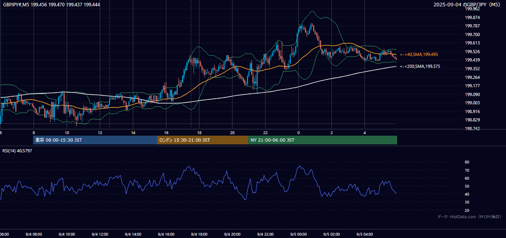This screenshot has height=238, width=506.
Task: Click the '9/4 08:00' date axis label
Action: point(34,234)
